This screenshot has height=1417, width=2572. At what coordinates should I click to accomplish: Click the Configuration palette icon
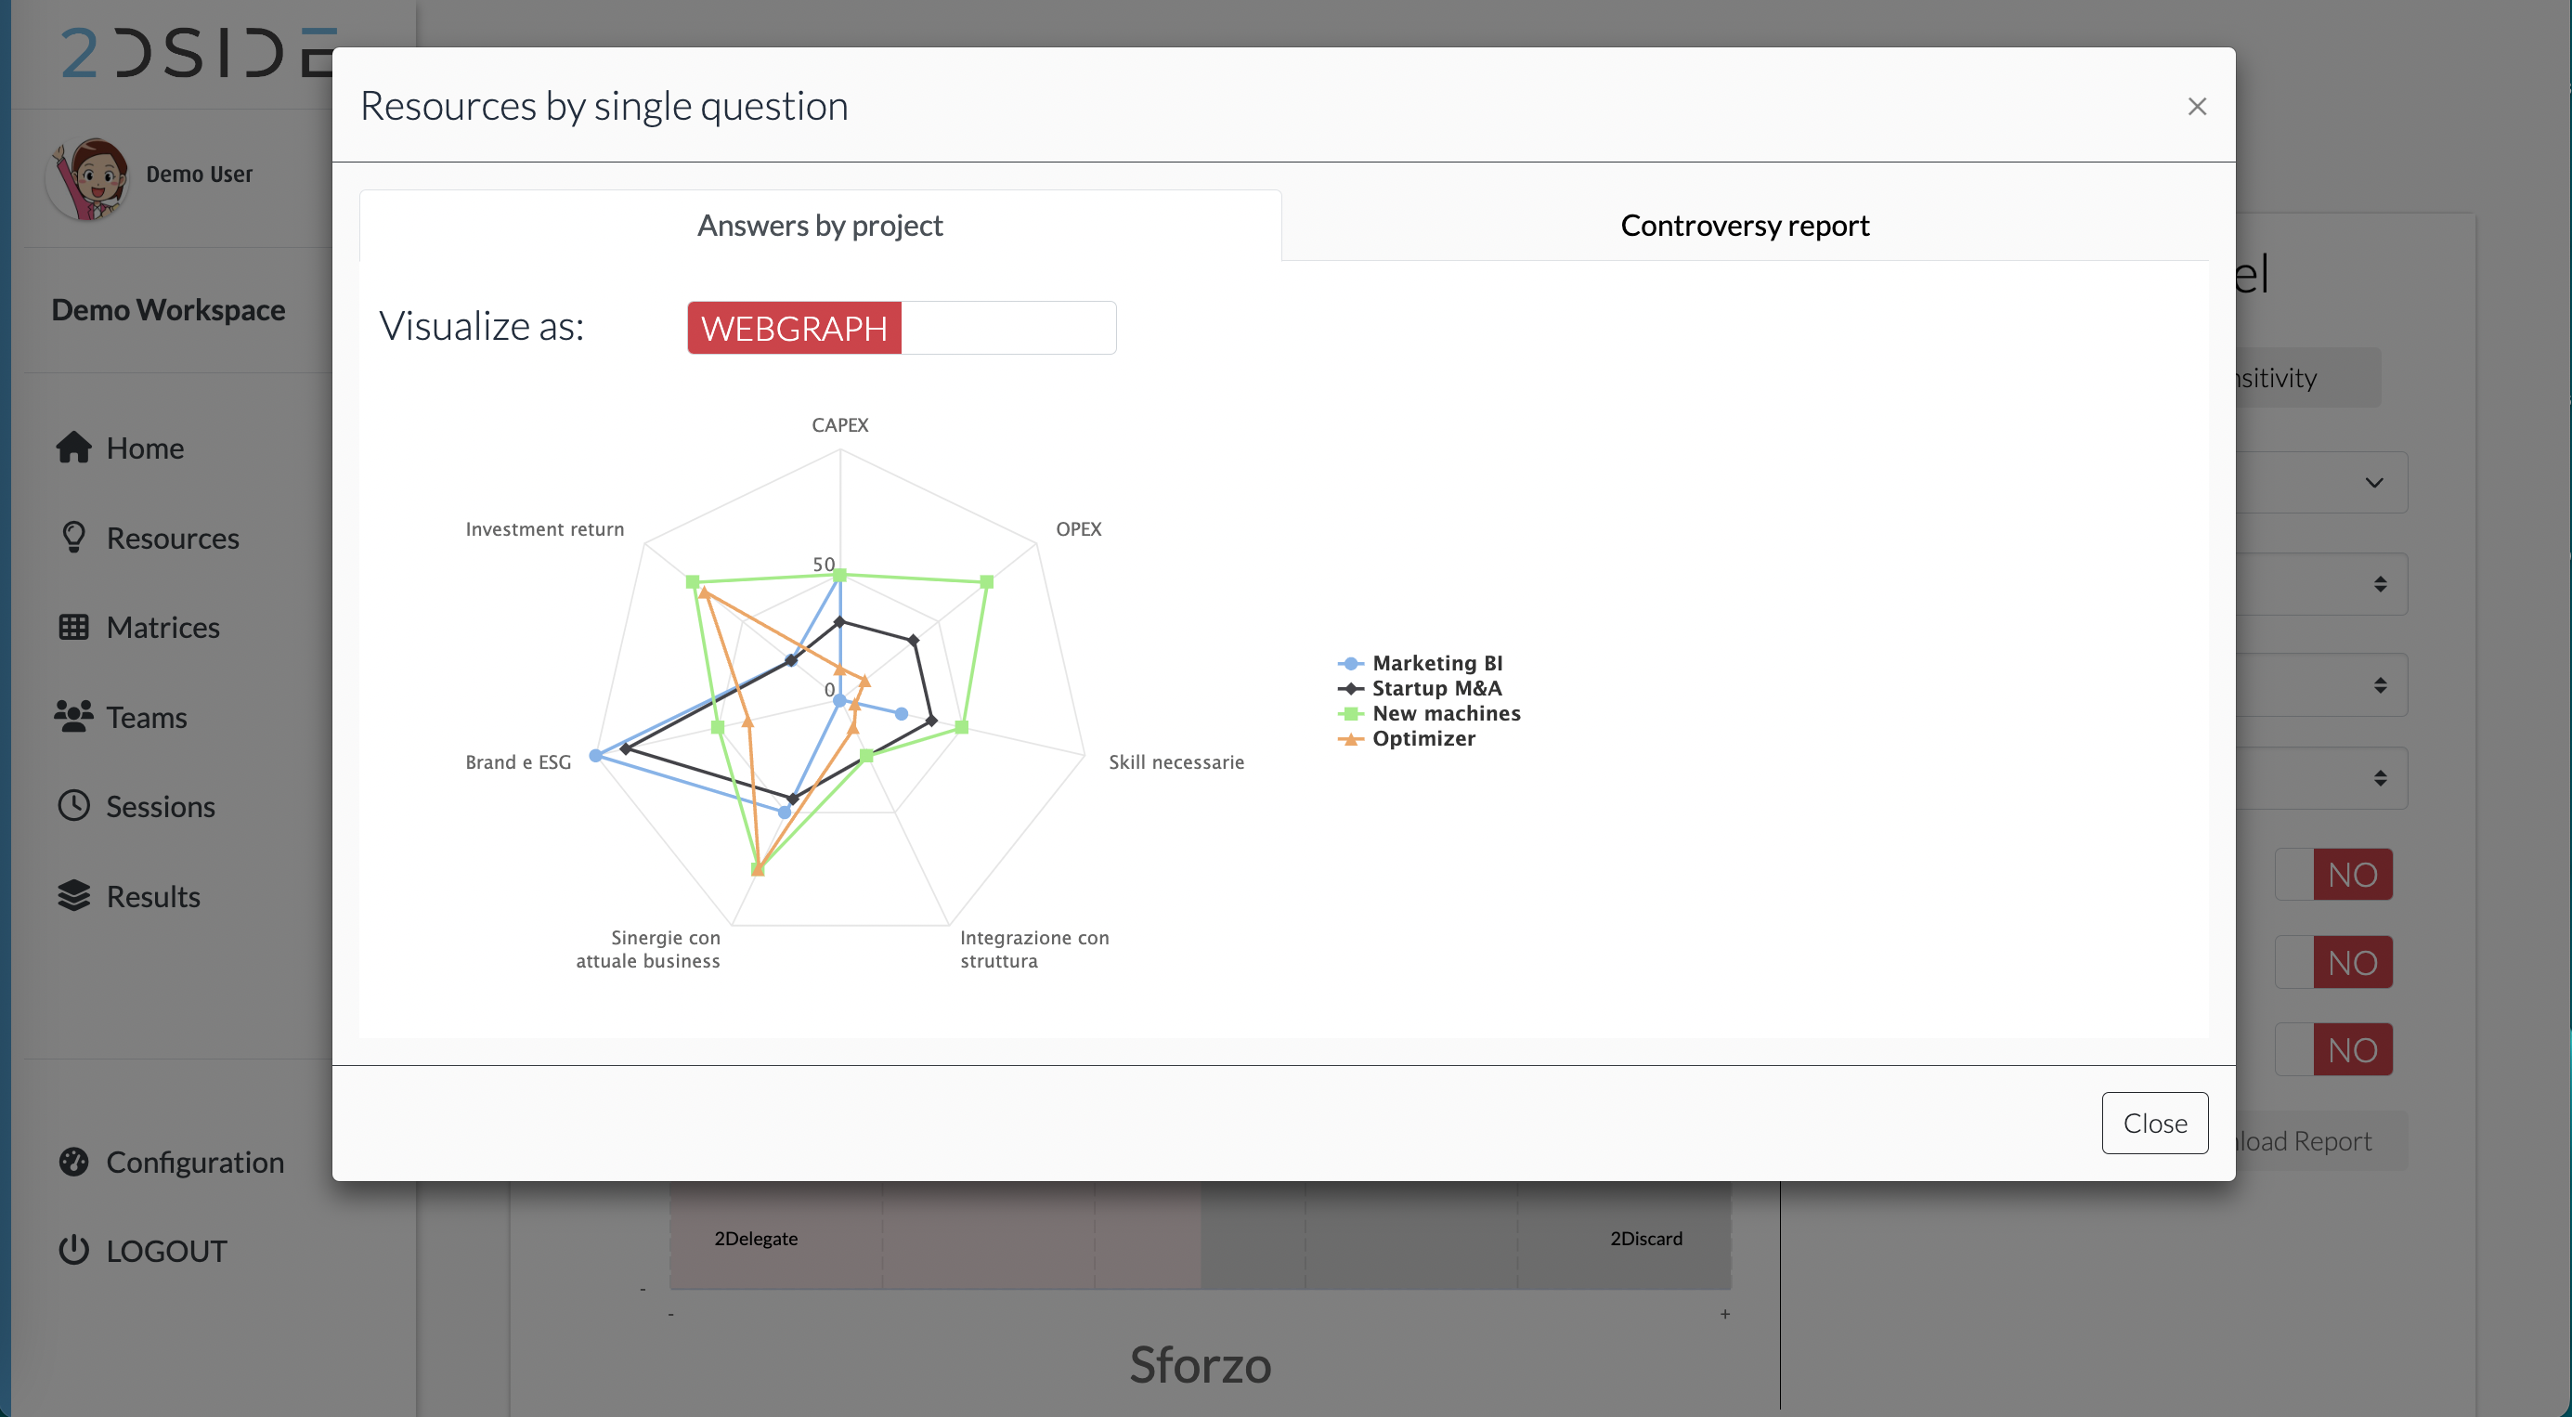click(74, 1162)
